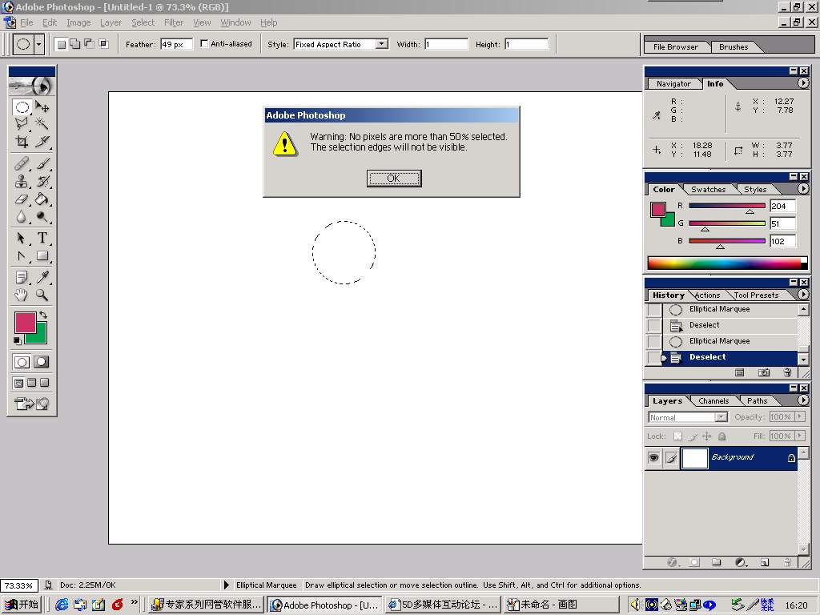Open the Select menu
820x615 pixels.
[x=143, y=22]
